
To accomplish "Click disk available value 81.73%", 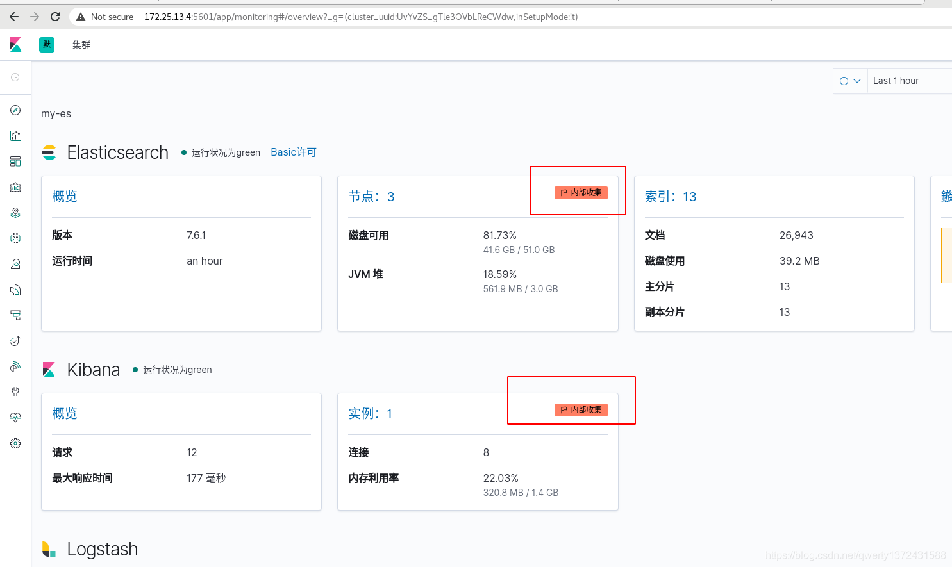I will 500,235.
